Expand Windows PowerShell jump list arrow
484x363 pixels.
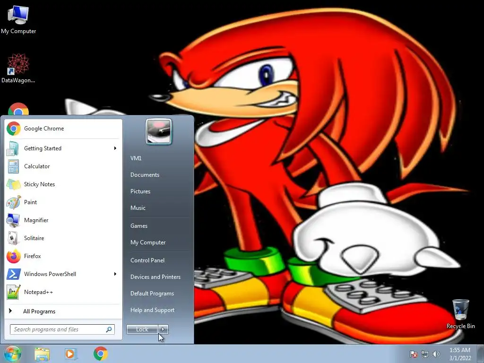click(115, 274)
